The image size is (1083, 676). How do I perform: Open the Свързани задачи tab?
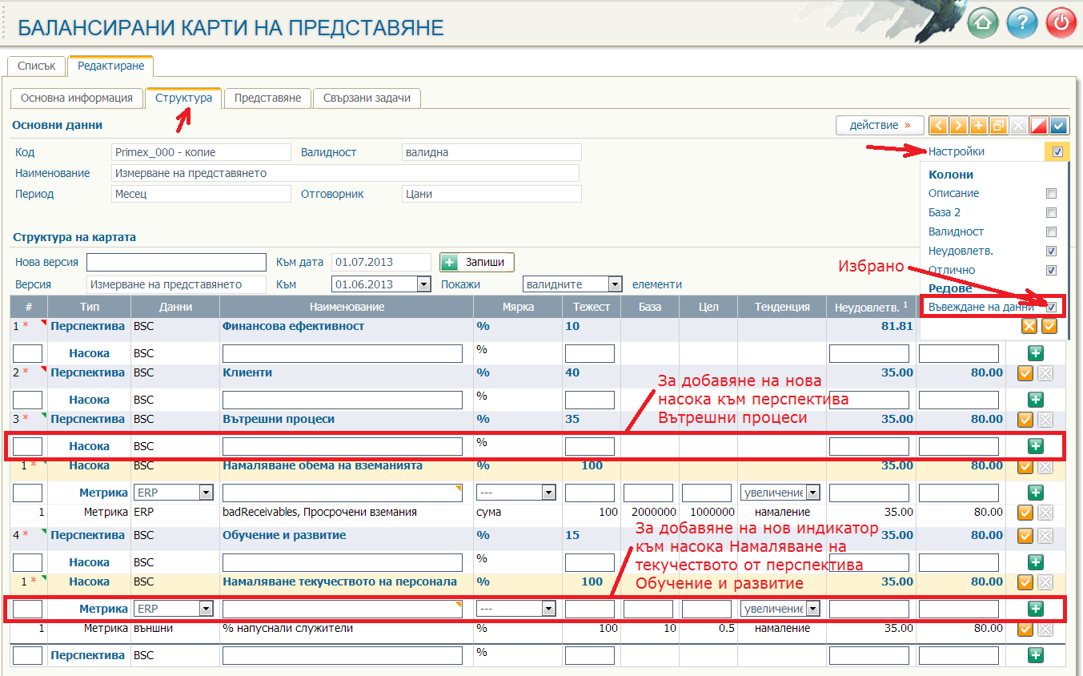(x=367, y=98)
